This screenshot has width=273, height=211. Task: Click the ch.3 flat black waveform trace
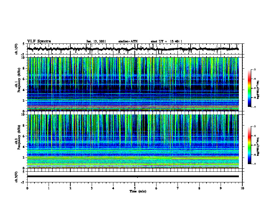click(x=133, y=177)
